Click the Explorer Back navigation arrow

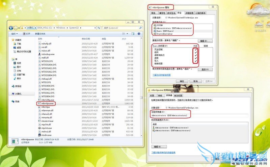coord(11,28)
